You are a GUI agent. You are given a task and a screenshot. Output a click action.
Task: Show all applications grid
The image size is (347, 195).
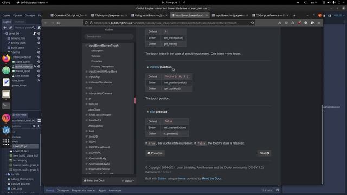[x=6, y=142]
